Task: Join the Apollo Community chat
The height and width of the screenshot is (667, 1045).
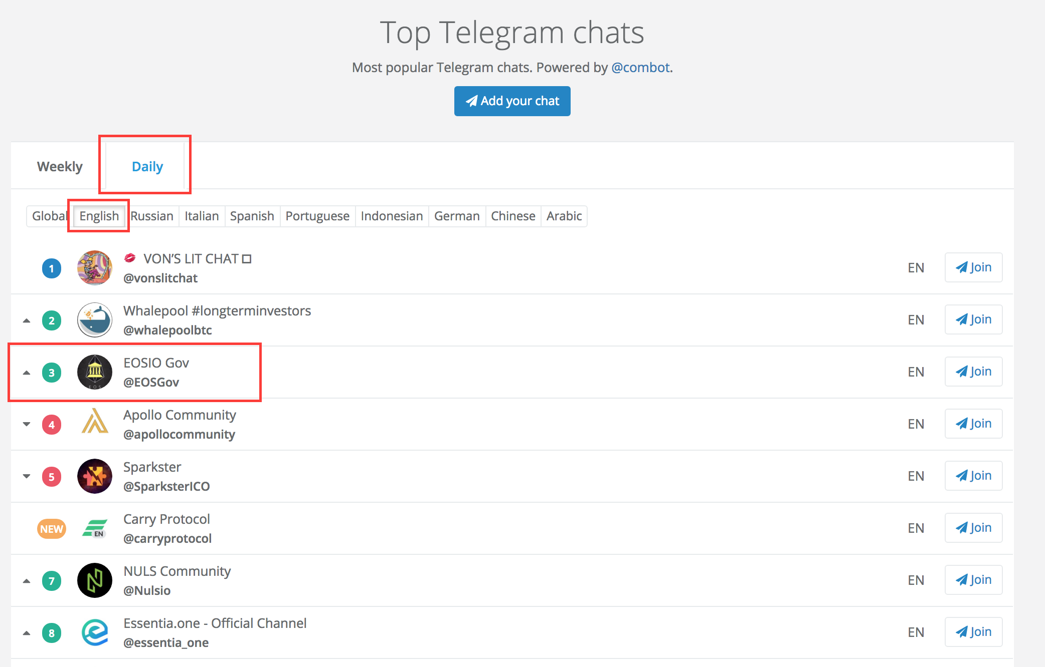Action: (973, 424)
